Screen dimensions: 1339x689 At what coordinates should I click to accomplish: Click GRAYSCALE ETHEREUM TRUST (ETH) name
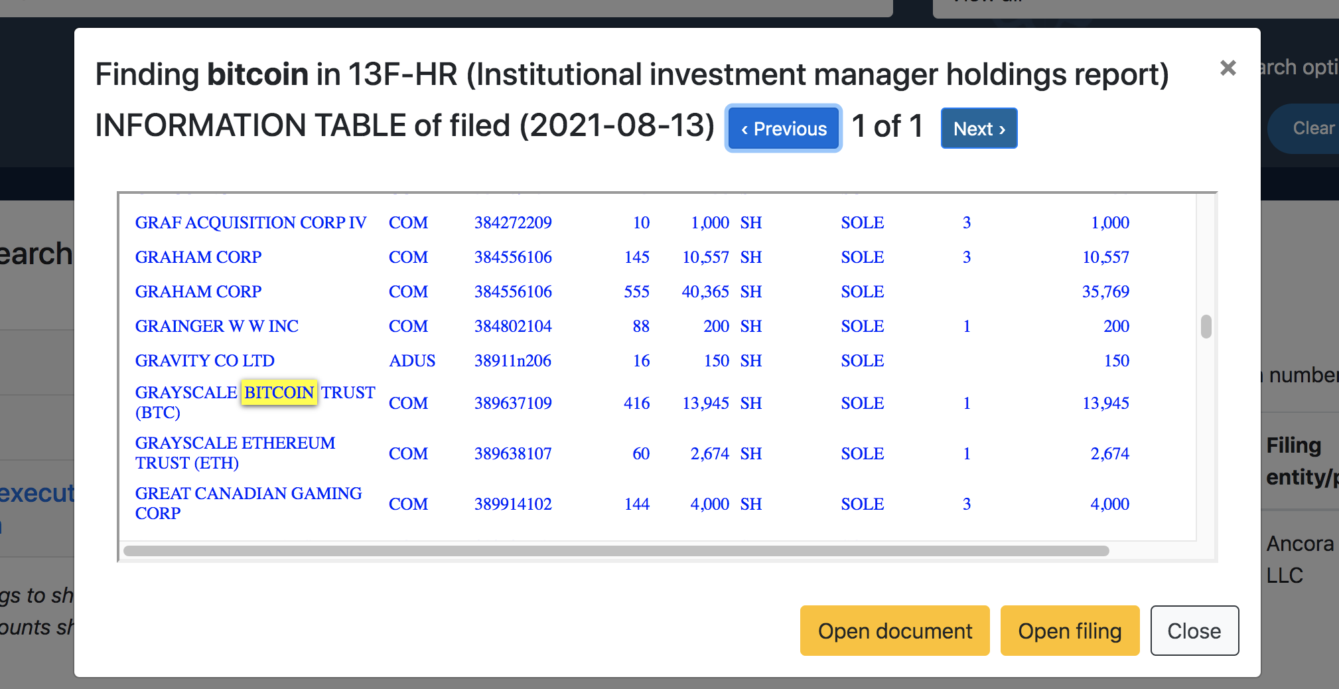point(235,453)
